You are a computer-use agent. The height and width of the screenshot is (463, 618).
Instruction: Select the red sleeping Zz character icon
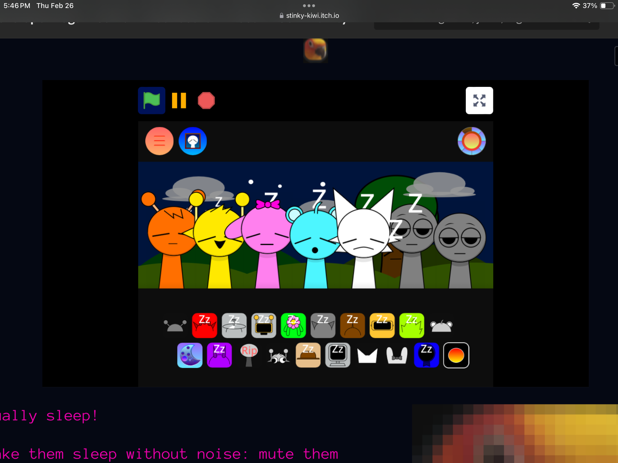(x=204, y=325)
